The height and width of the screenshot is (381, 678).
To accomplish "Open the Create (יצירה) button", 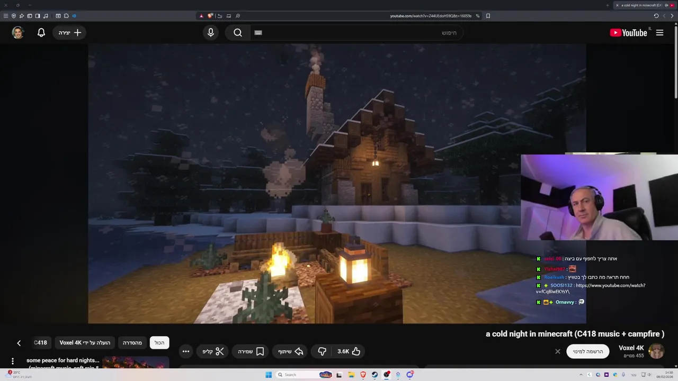I will click(x=70, y=33).
